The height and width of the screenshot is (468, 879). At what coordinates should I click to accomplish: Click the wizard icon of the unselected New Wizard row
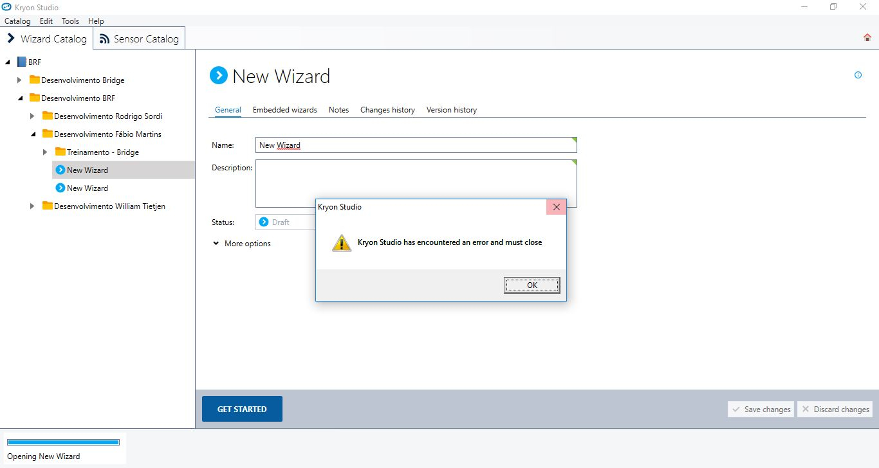[60, 188]
